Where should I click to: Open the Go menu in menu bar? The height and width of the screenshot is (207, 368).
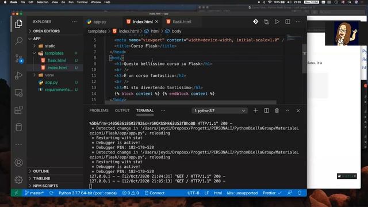point(63,2)
